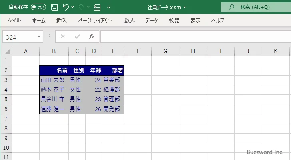Viewport: 291px width, 160px height.
Task: Save the workbook with the floppy icon
Action: pos(54,7)
